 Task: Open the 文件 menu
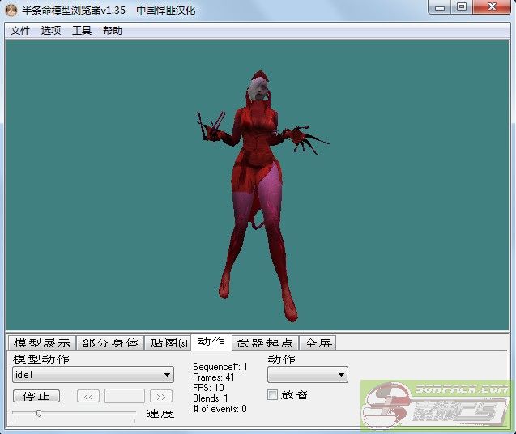[x=20, y=31]
